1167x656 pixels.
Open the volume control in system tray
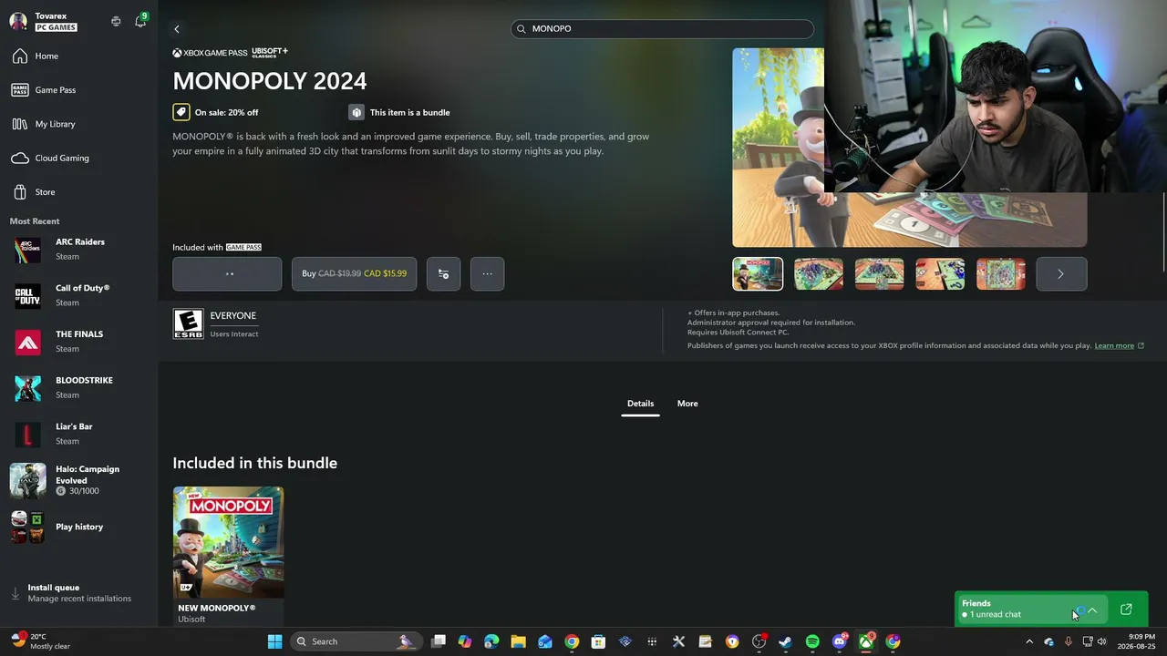pos(1101,641)
